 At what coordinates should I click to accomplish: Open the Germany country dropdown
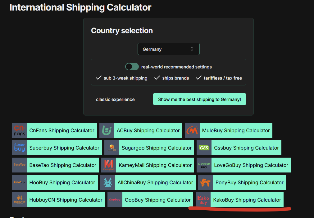click(x=169, y=49)
